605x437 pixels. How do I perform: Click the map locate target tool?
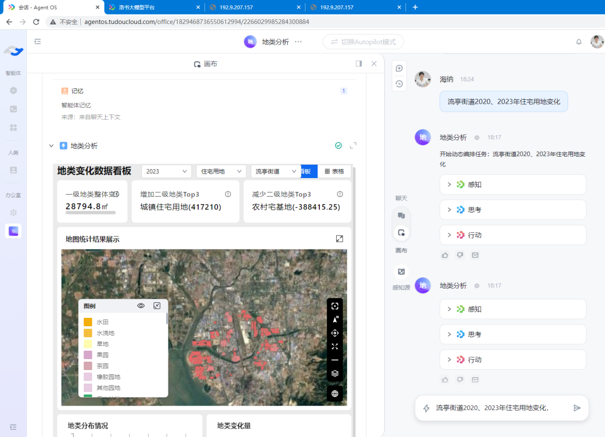335,333
